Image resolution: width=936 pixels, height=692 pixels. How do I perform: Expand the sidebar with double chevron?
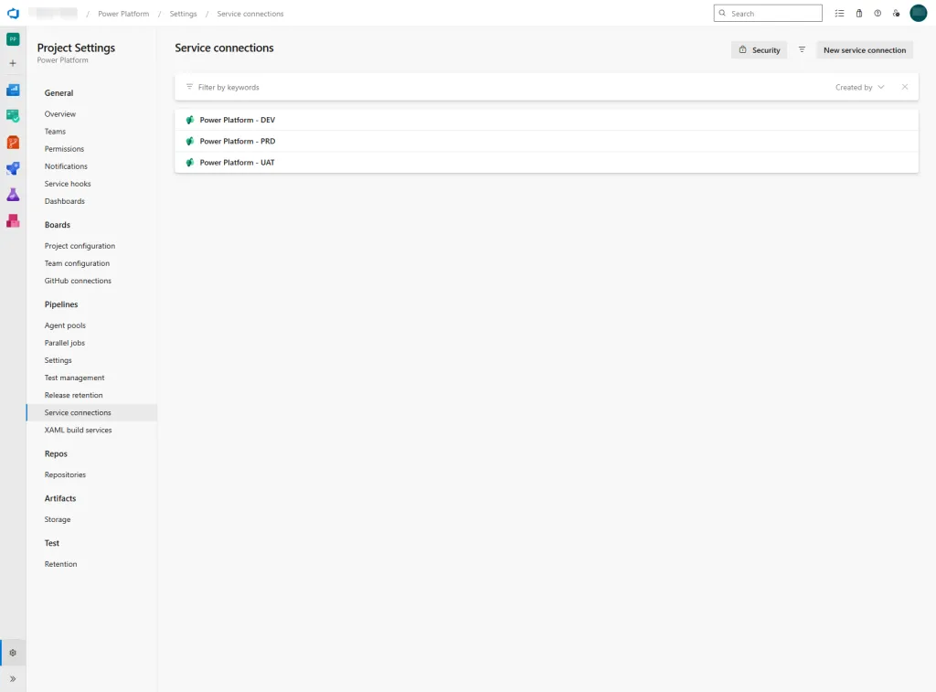coord(13,679)
